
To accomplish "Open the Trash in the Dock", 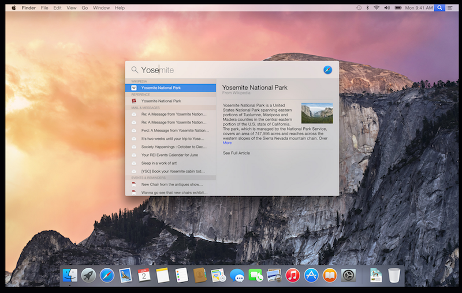I will pyautogui.click(x=394, y=276).
